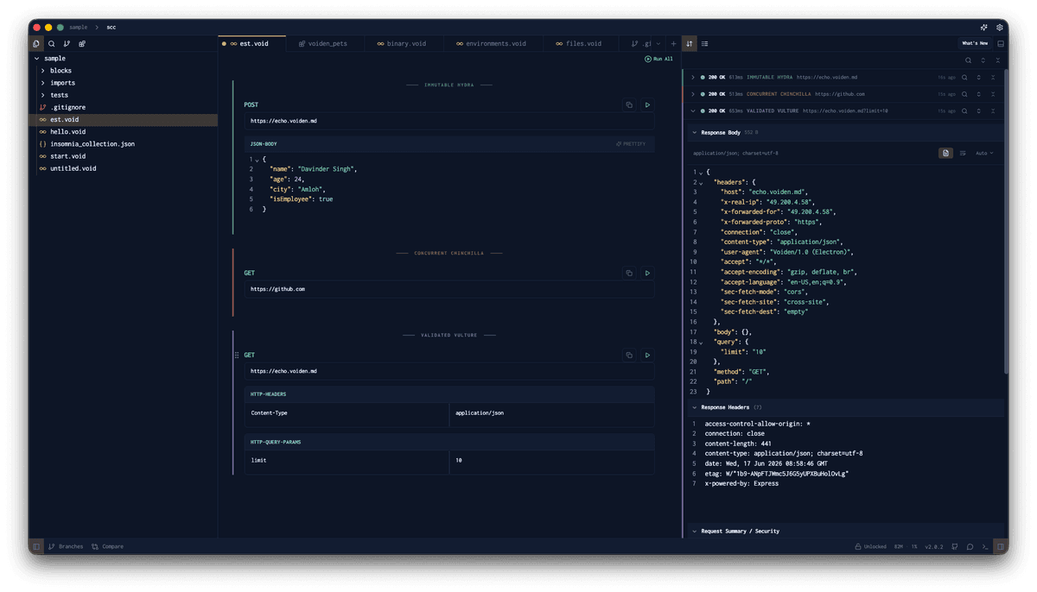Expand the Concurrent Chinchilla response
This screenshot has height=592, width=1037.
coord(693,94)
